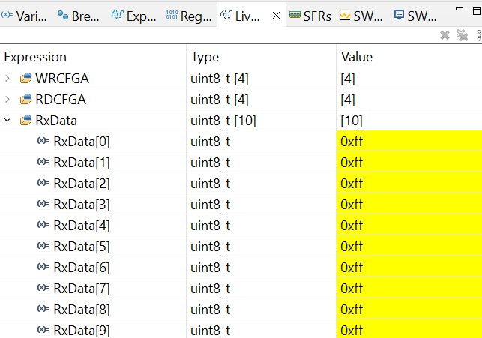Click the 0xff value of RxData[4]
The width and height of the screenshot is (482, 338).
click(352, 226)
